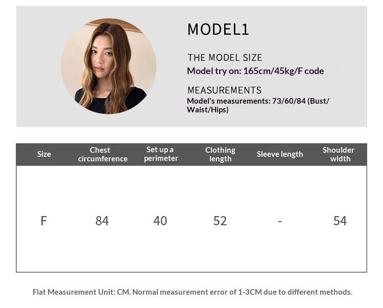Select the shoulder width value 54
383x308 pixels.
pos(340,221)
